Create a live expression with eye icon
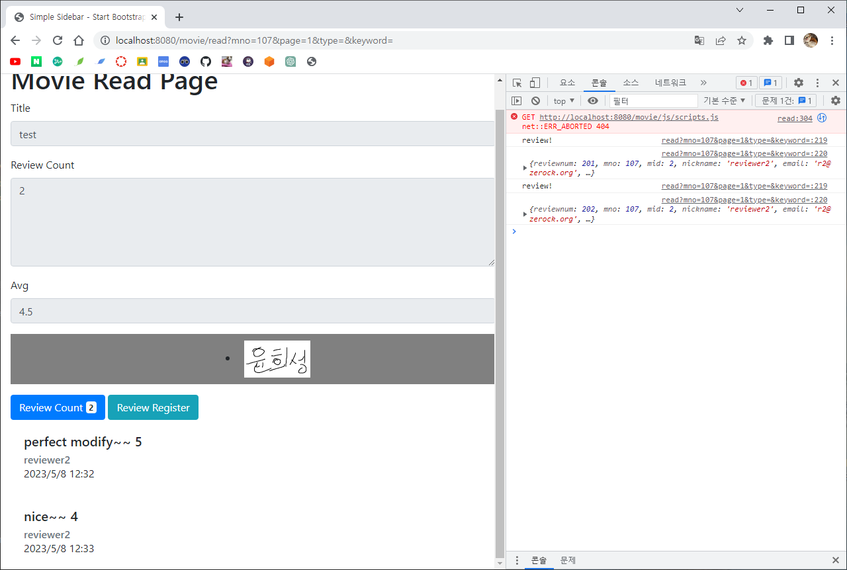 coord(593,101)
